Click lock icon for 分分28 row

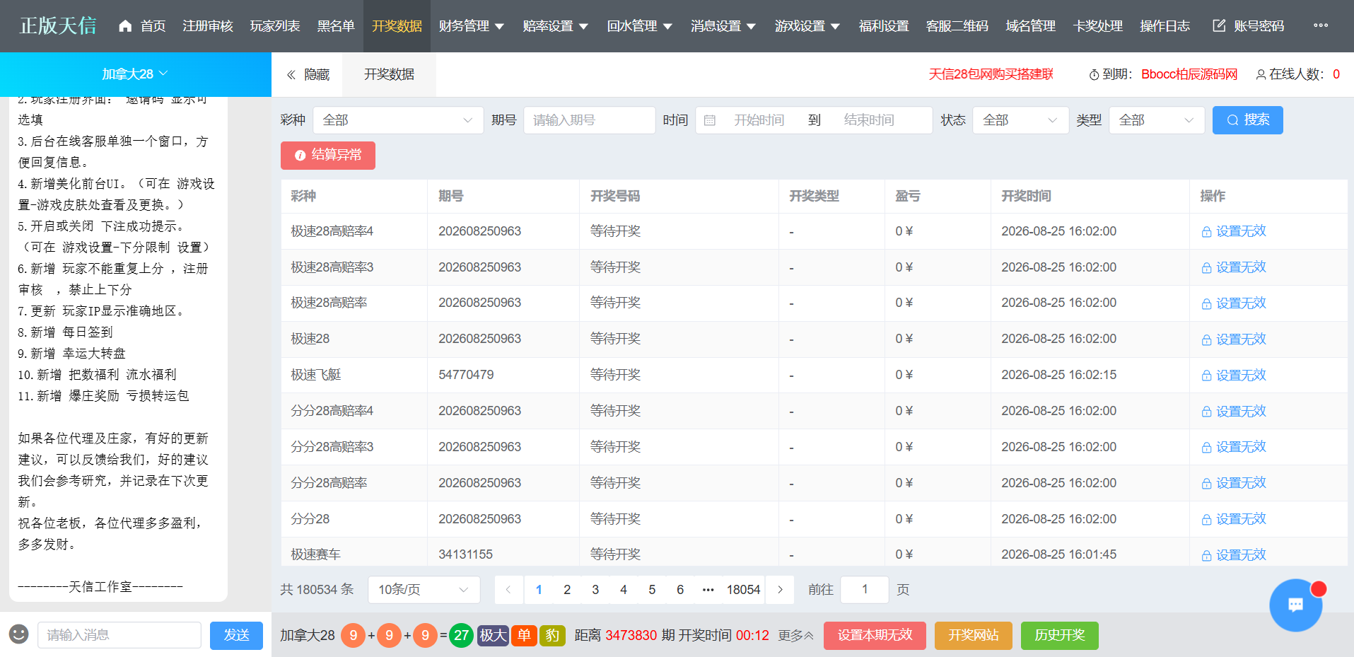[x=1206, y=520]
